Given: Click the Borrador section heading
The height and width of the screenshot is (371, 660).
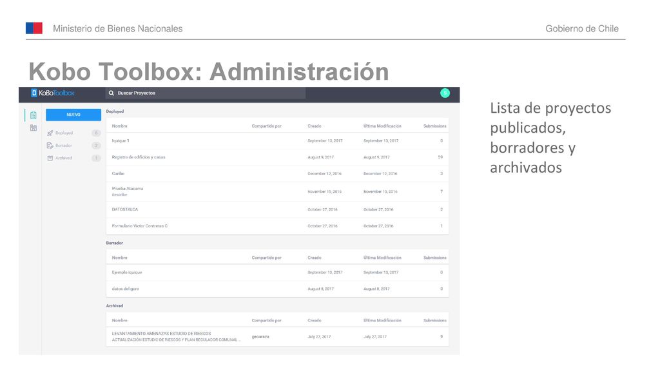Looking at the screenshot, I should pos(115,243).
